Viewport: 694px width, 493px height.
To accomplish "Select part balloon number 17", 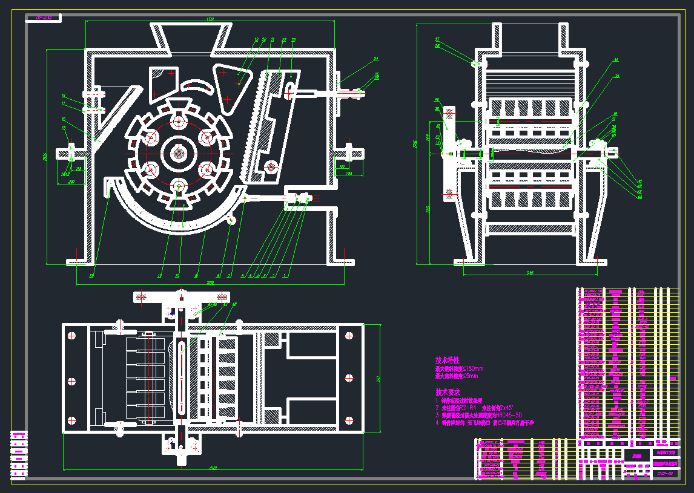I will coord(64,103).
